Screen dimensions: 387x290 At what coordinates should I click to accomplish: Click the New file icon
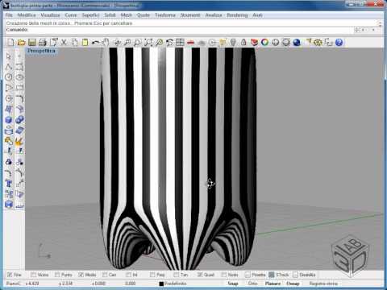(x=10, y=42)
